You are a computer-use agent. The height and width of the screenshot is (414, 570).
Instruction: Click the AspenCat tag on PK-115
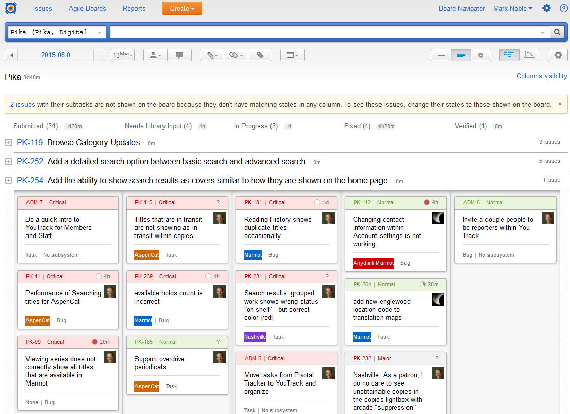147,255
